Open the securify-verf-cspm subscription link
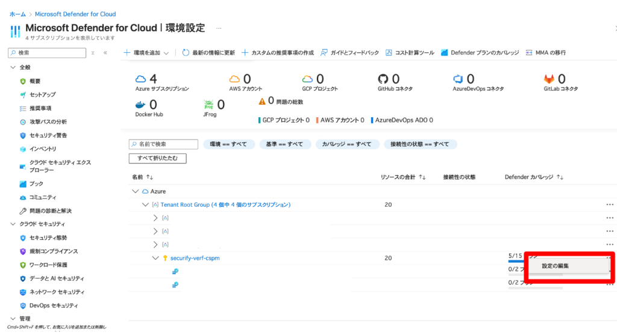The width and height of the screenshot is (617, 335). [196, 258]
